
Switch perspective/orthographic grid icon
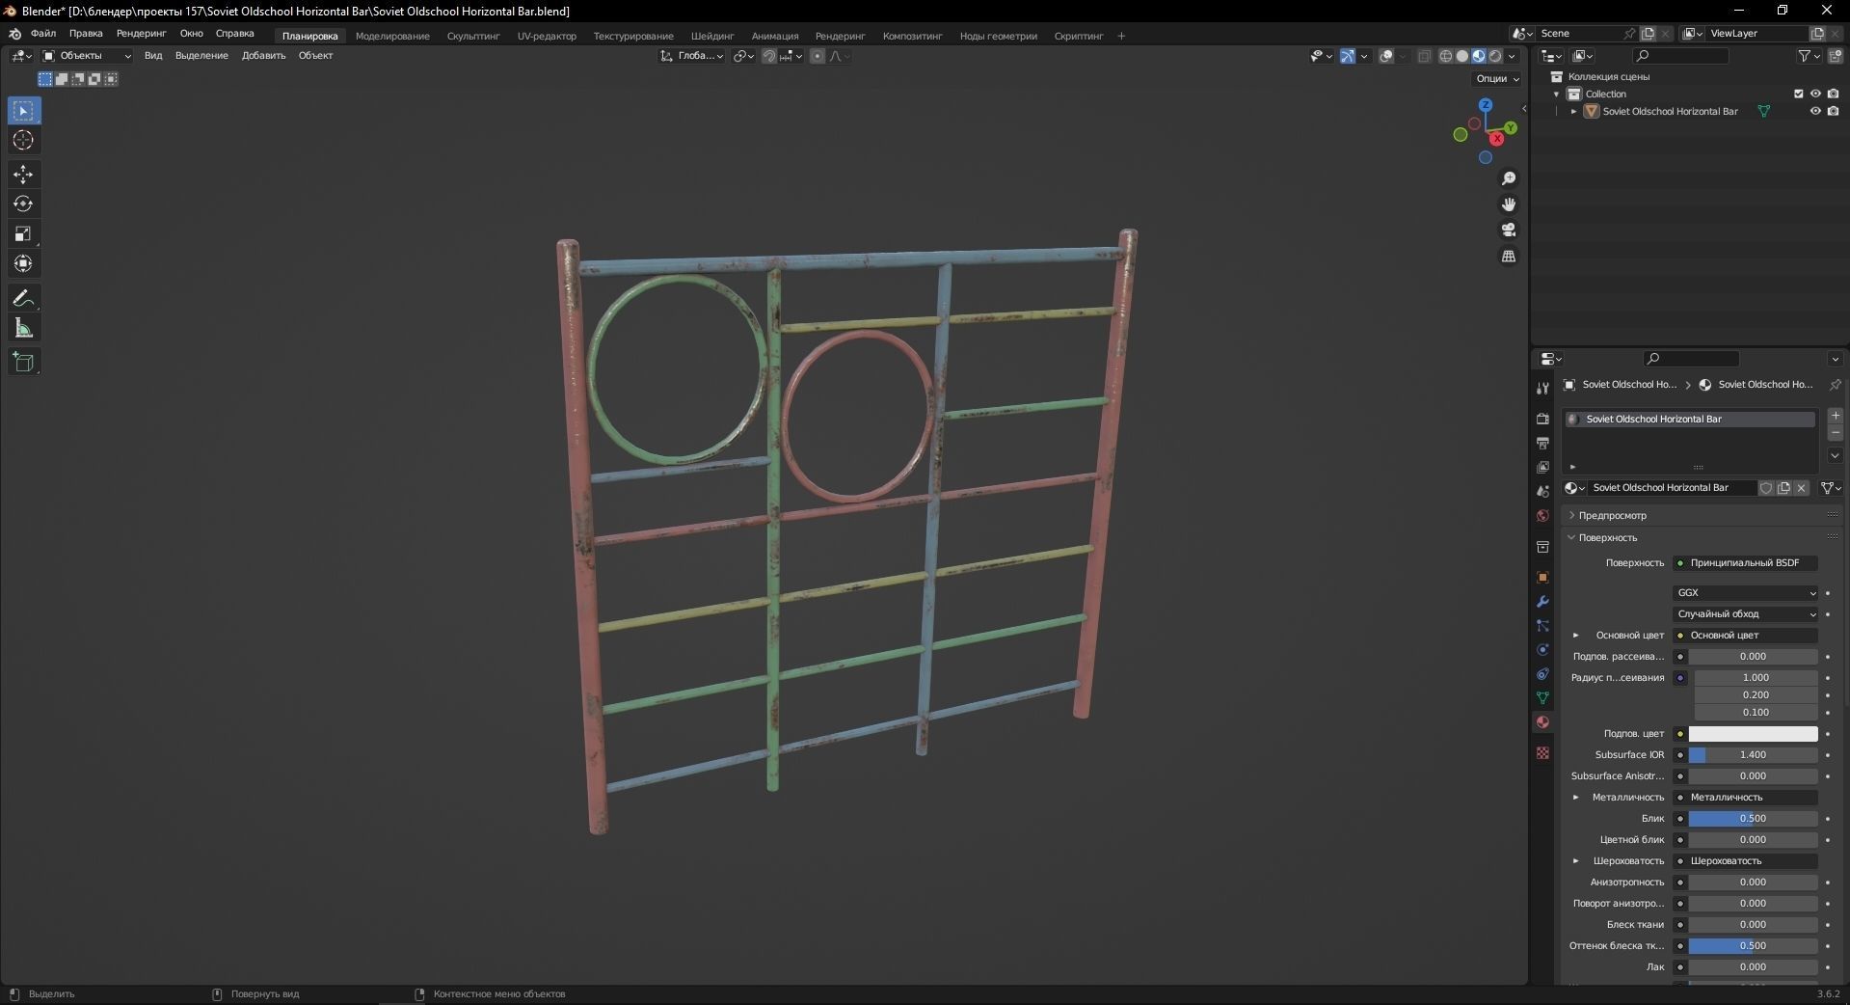tap(1509, 256)
